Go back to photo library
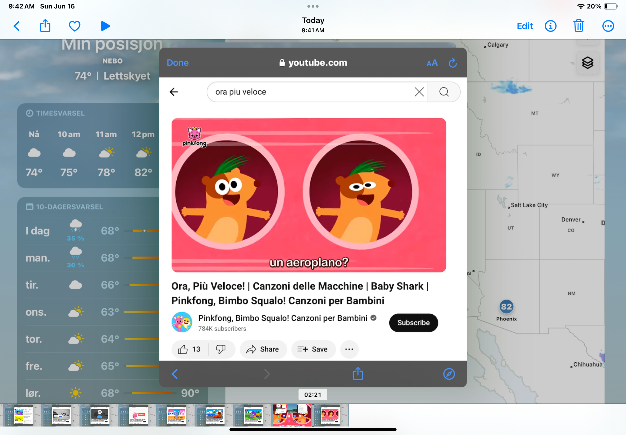 (x=17, y=26)
